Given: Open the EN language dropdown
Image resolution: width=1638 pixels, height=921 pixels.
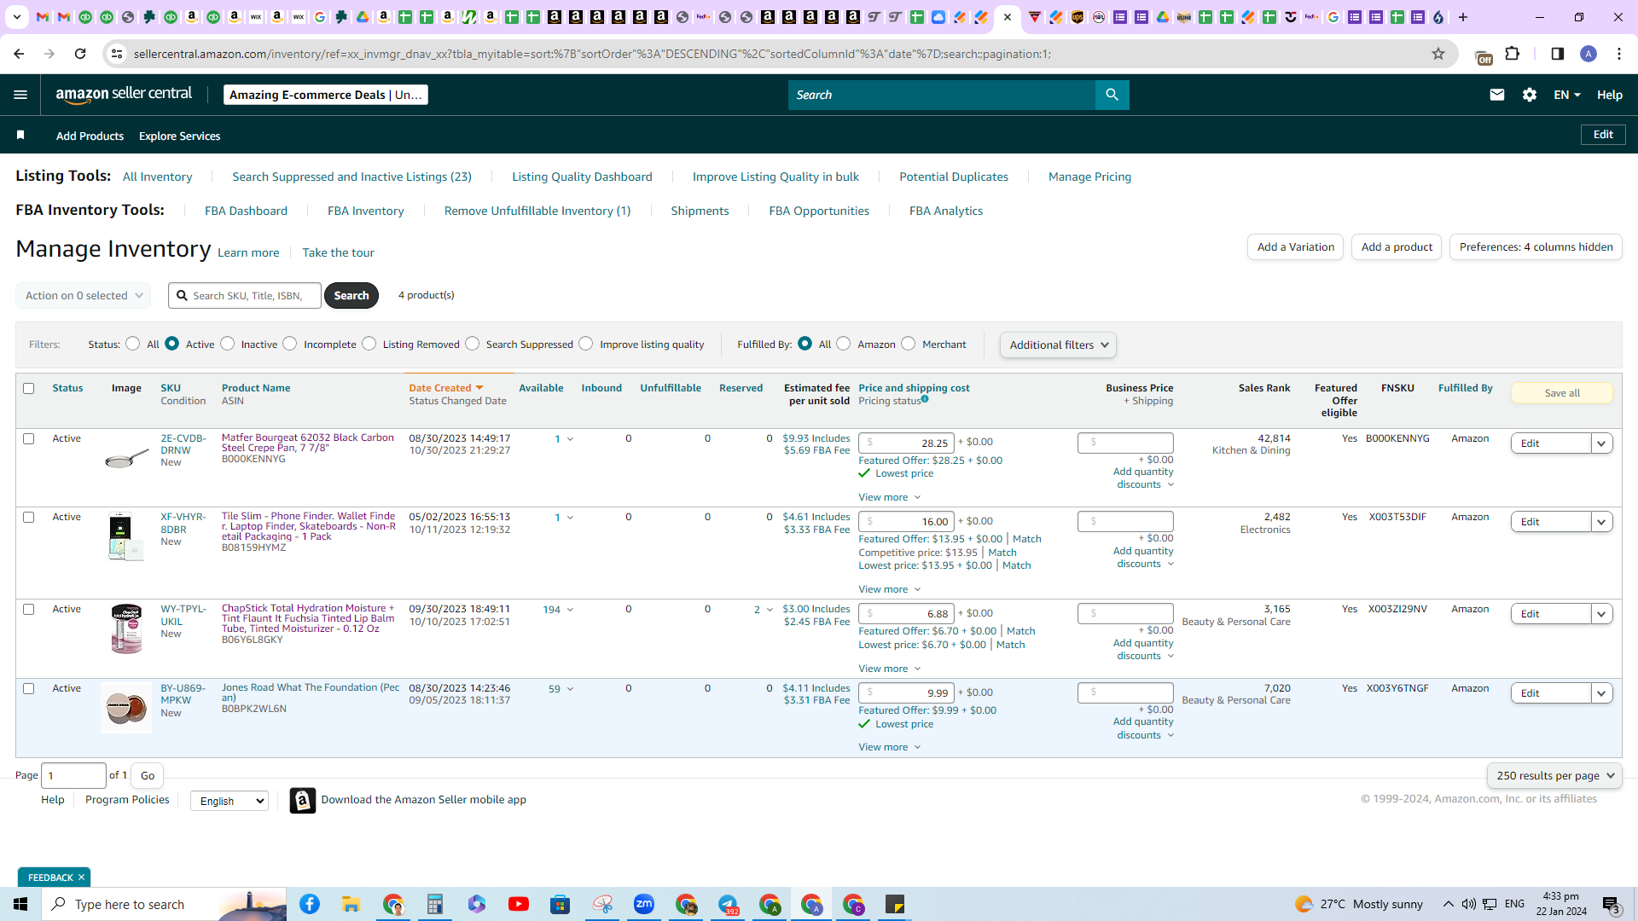Looking at the screenshot, I should [1567, 95].
